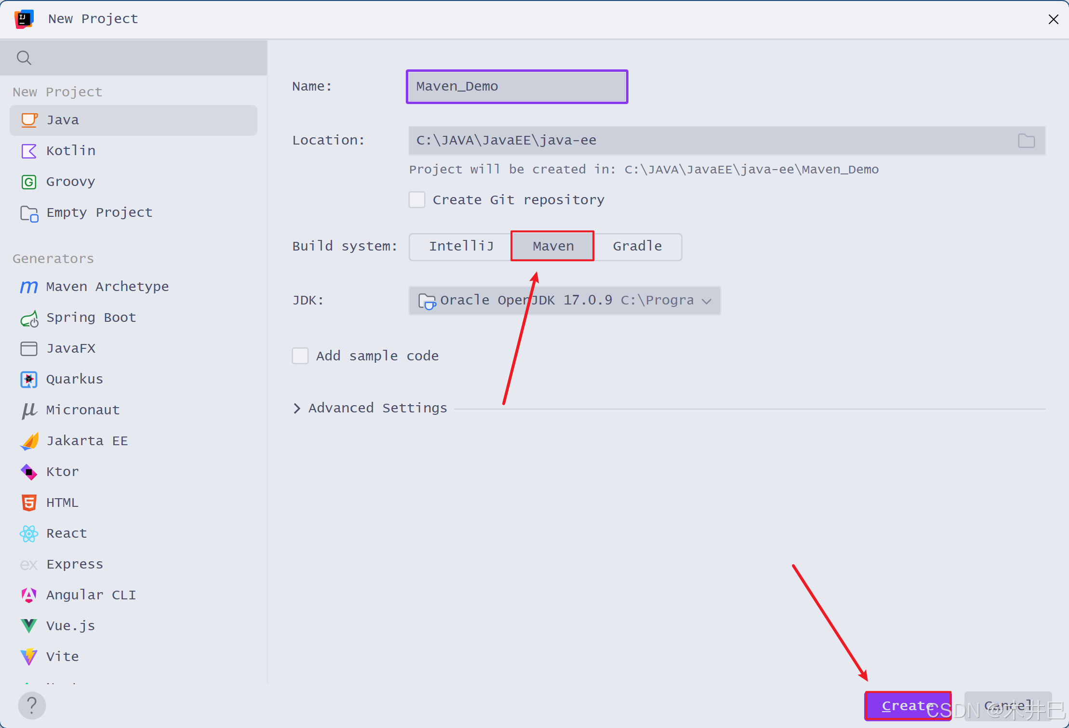
Task: Open the help question mark button
Action: tap(32, 705)
